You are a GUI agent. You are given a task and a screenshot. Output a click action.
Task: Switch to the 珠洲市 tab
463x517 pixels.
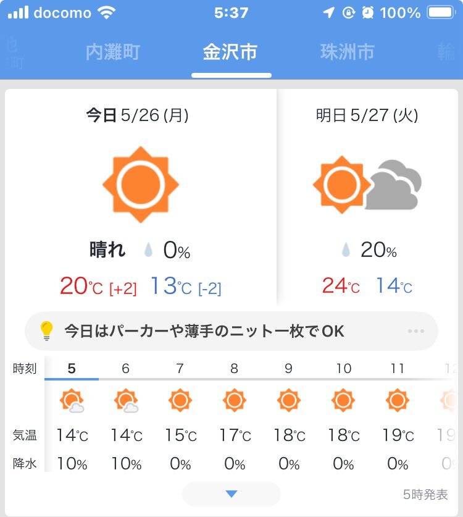coord(348,52)
